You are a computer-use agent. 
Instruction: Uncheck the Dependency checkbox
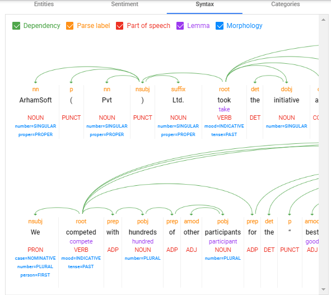(16, 26)
